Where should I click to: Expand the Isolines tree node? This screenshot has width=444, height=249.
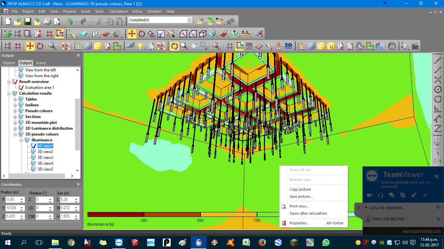[x=15, y=105]
